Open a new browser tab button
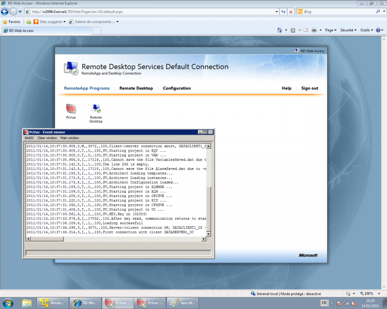 pos(96,31)
